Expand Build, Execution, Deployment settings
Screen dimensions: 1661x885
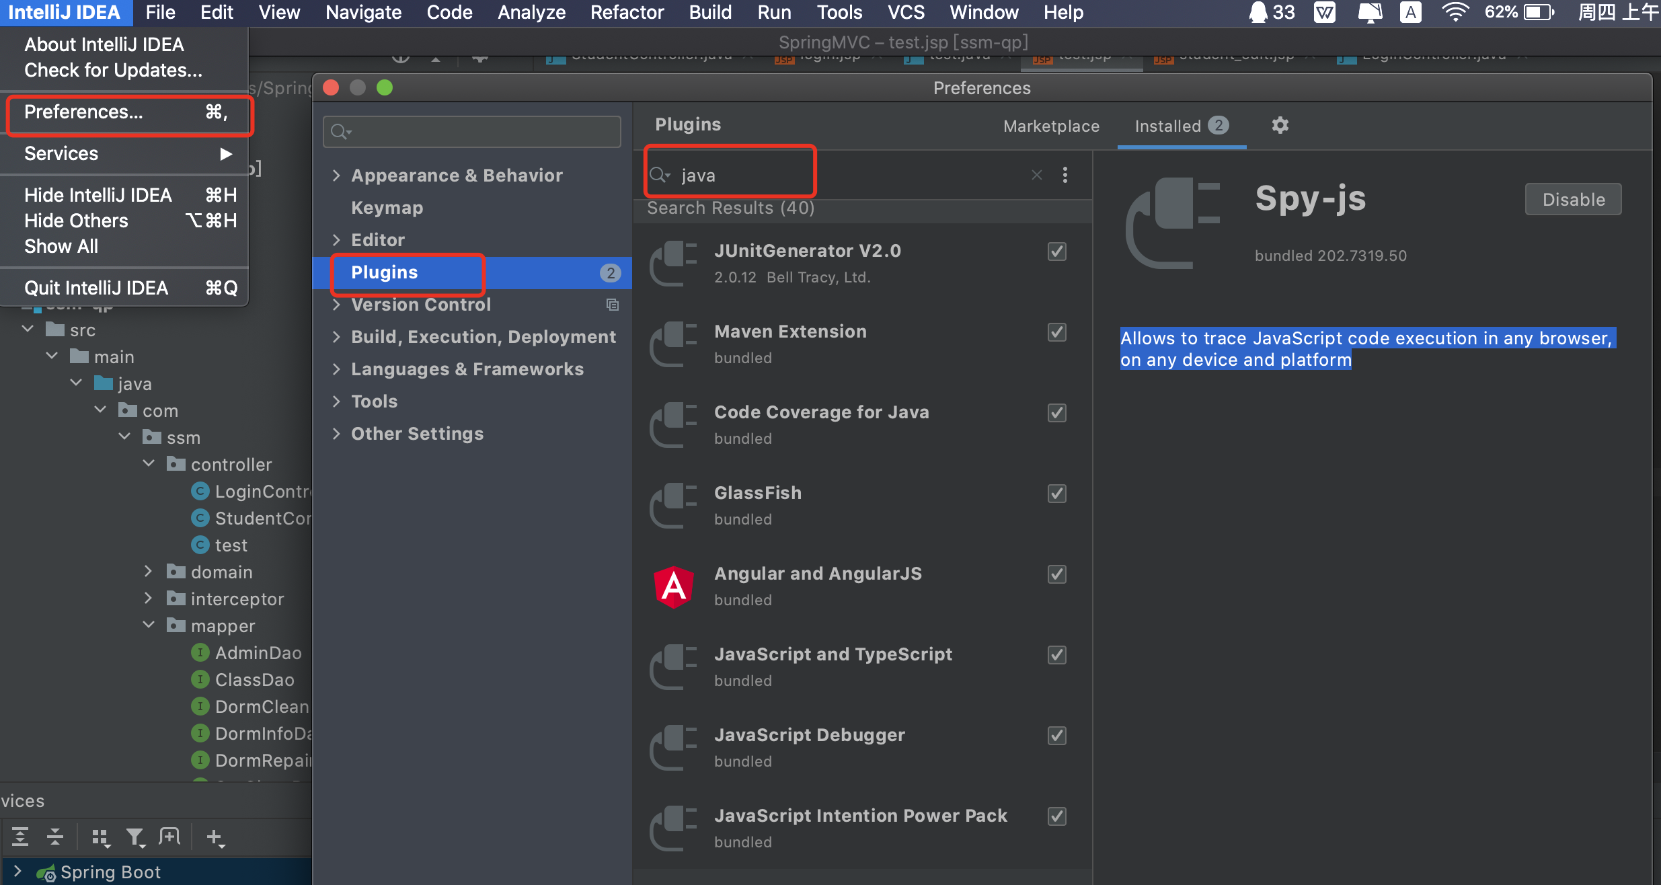(336, 337)
